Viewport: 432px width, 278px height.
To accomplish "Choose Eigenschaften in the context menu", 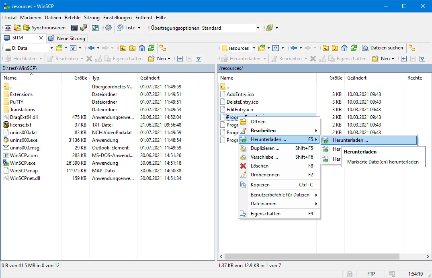I will (279, 214).
